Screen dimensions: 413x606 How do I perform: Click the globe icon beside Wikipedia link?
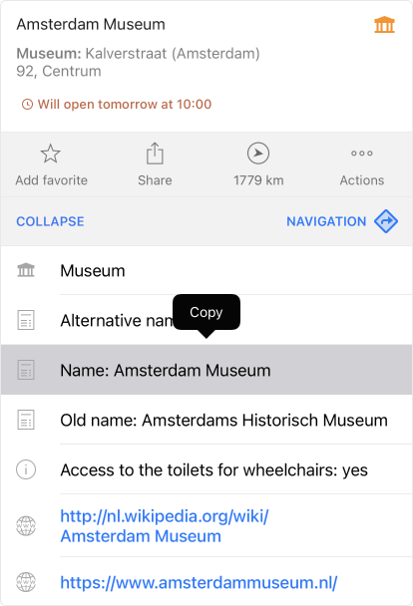click(26, 526)
